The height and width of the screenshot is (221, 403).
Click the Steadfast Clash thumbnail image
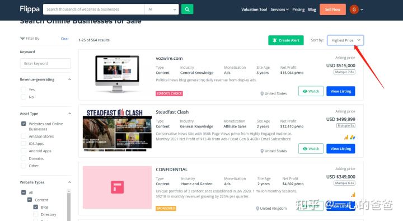tap(117, 130)
